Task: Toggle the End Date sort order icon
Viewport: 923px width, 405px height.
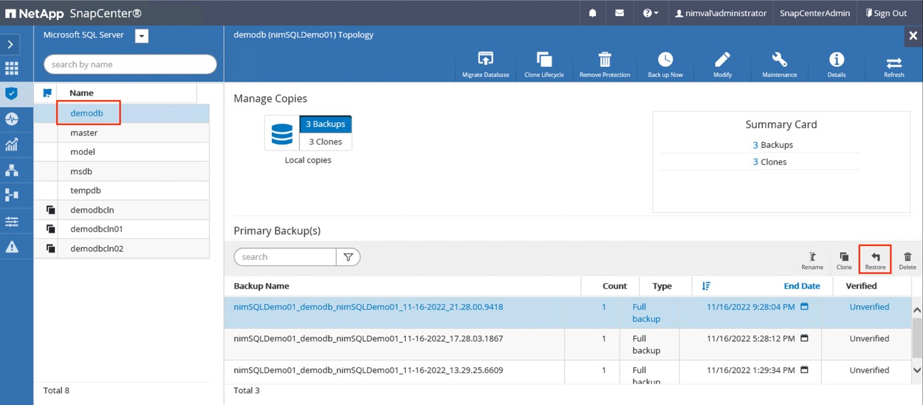Action: 706,286
